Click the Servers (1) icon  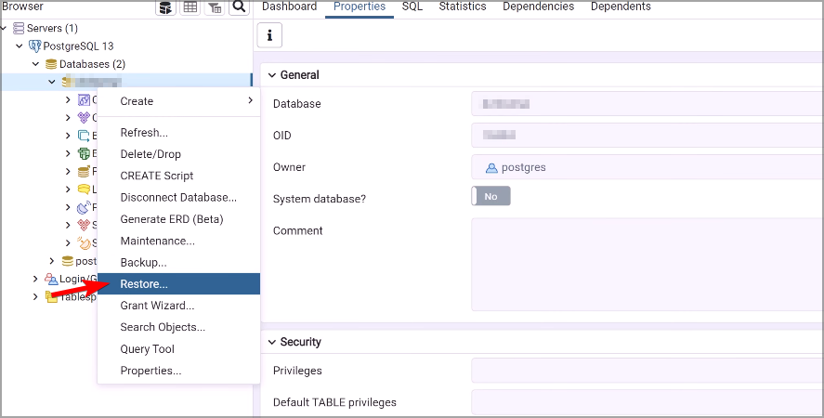point(19,28)
